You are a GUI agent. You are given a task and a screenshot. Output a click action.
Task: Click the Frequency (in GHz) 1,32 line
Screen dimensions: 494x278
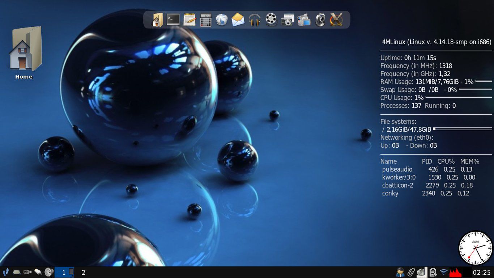(x=416, y=74)
